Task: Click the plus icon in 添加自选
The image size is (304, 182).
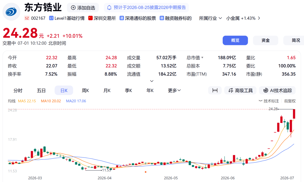Action: (x=73, y=8)
